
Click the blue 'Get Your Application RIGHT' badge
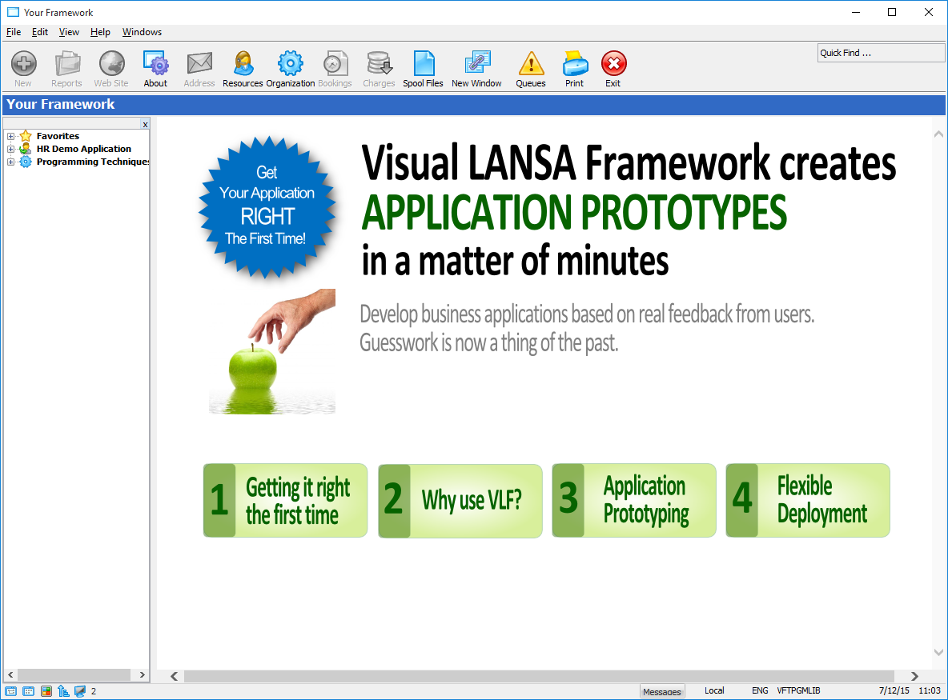[x=267, y=207]
